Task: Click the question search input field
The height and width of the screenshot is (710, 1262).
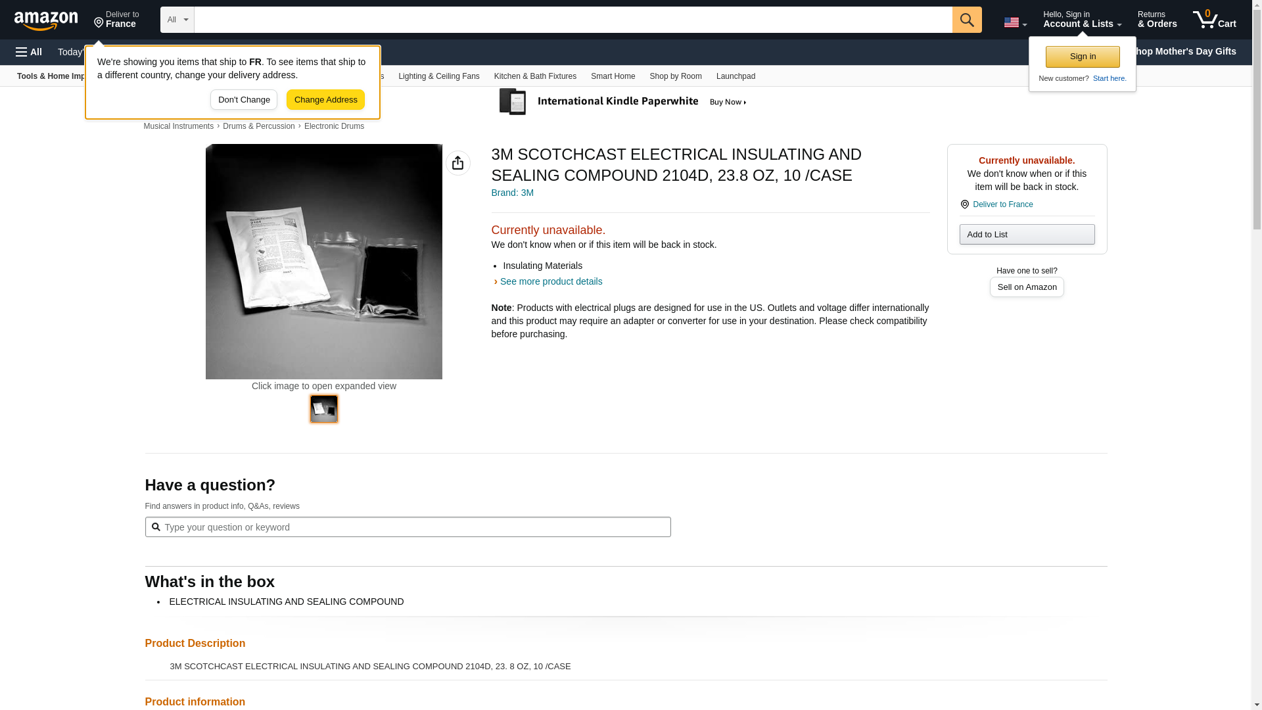Action: point(408,527)
